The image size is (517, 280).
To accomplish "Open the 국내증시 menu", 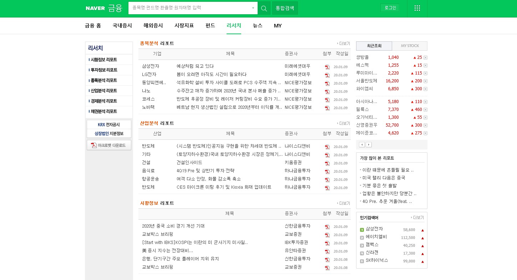I will 122,26.
